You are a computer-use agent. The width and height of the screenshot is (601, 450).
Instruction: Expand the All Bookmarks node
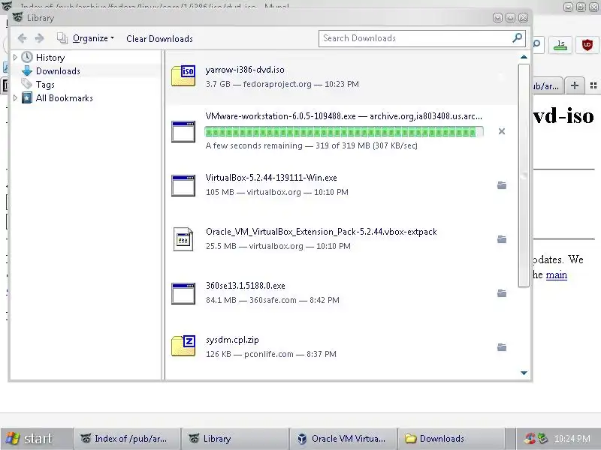click(x=15, y=98)
